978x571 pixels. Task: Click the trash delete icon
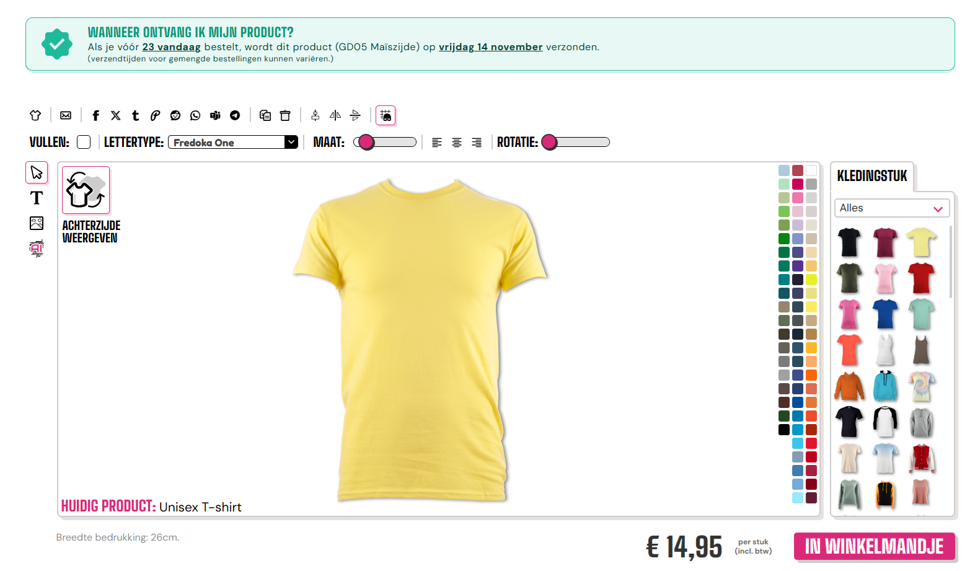click(285, 115)
